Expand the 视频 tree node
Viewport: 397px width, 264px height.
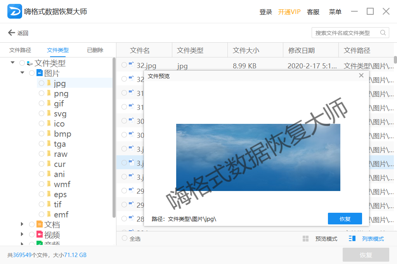pos(22,234)
